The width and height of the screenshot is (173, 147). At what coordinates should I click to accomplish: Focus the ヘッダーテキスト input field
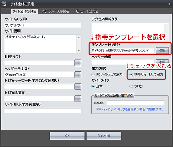point(39,75)
